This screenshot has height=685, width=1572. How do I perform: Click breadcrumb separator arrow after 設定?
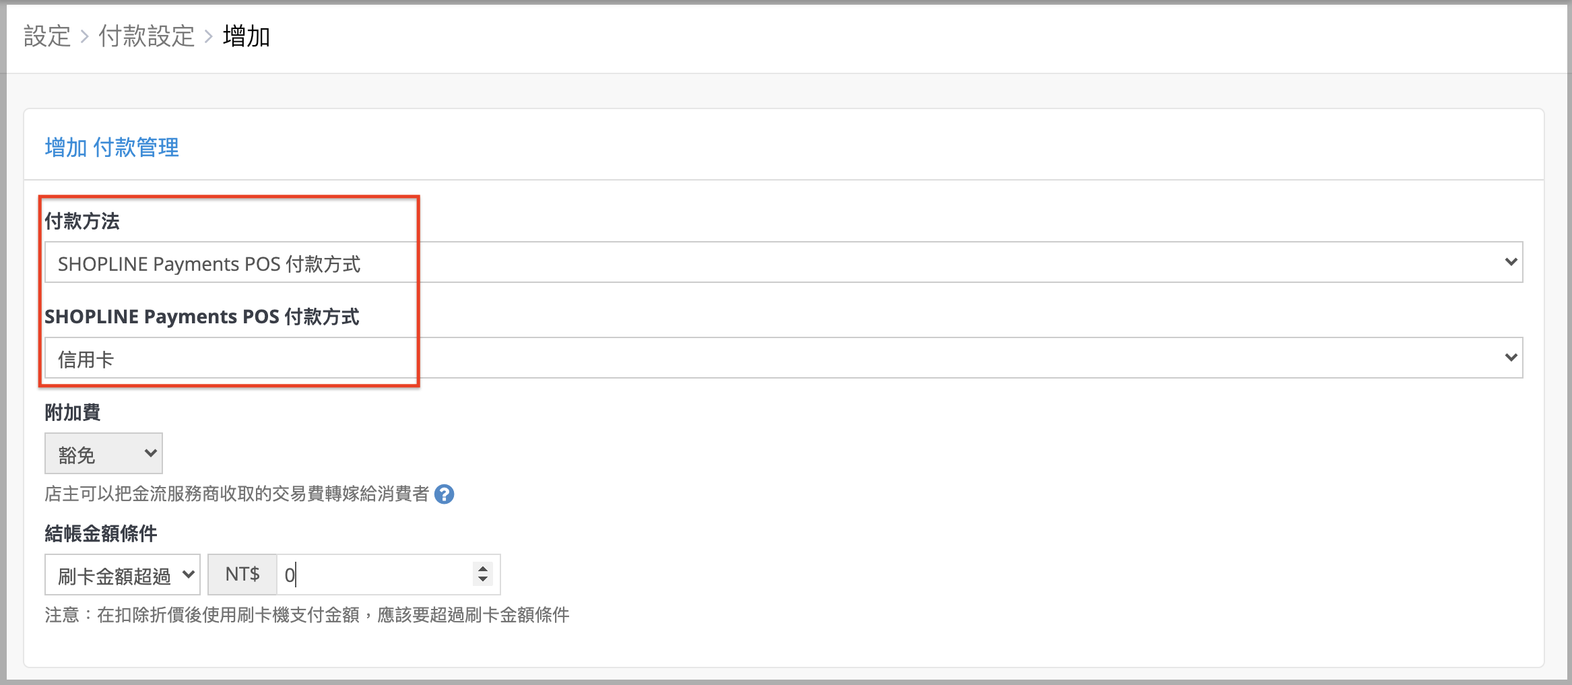coord(85,36)
